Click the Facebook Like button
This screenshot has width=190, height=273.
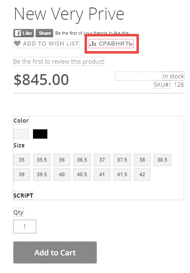[24, 33]
